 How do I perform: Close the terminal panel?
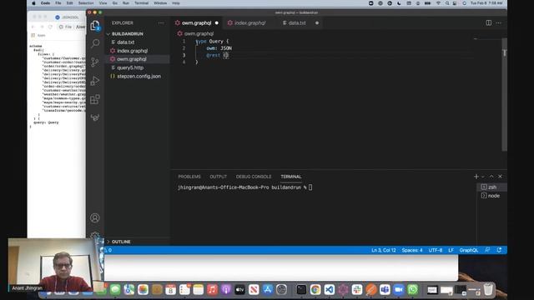coord(500,176)
